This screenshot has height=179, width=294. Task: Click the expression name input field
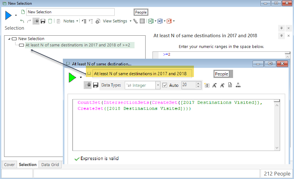point(142,74)
